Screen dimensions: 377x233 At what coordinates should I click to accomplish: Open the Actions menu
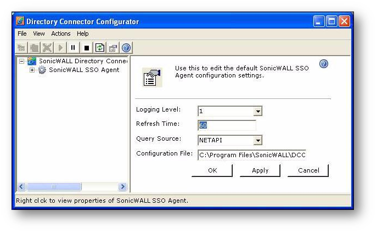tap(61, 34)
